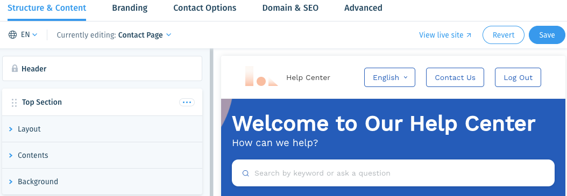Switch to the Branding tab
Screen dimensions: 567x196
130,8
